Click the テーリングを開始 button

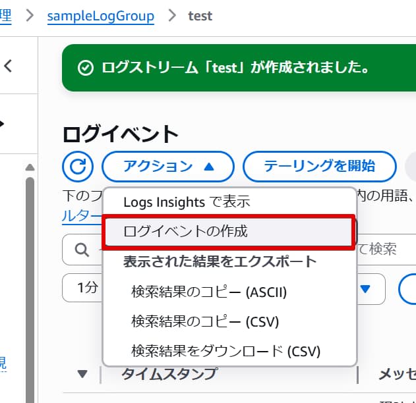tap(320, 166)
